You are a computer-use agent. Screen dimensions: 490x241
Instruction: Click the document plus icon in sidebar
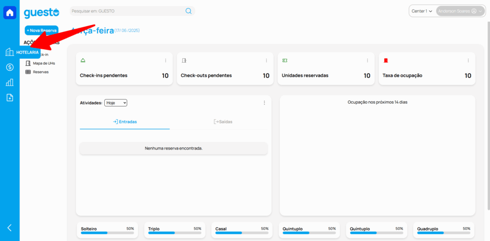[10, 98]
